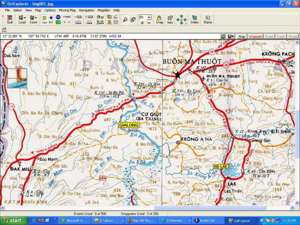Click the blue circle 12 icon
Image resolution: width=300 pixels, height=225 pixels.
click(58, 17)
